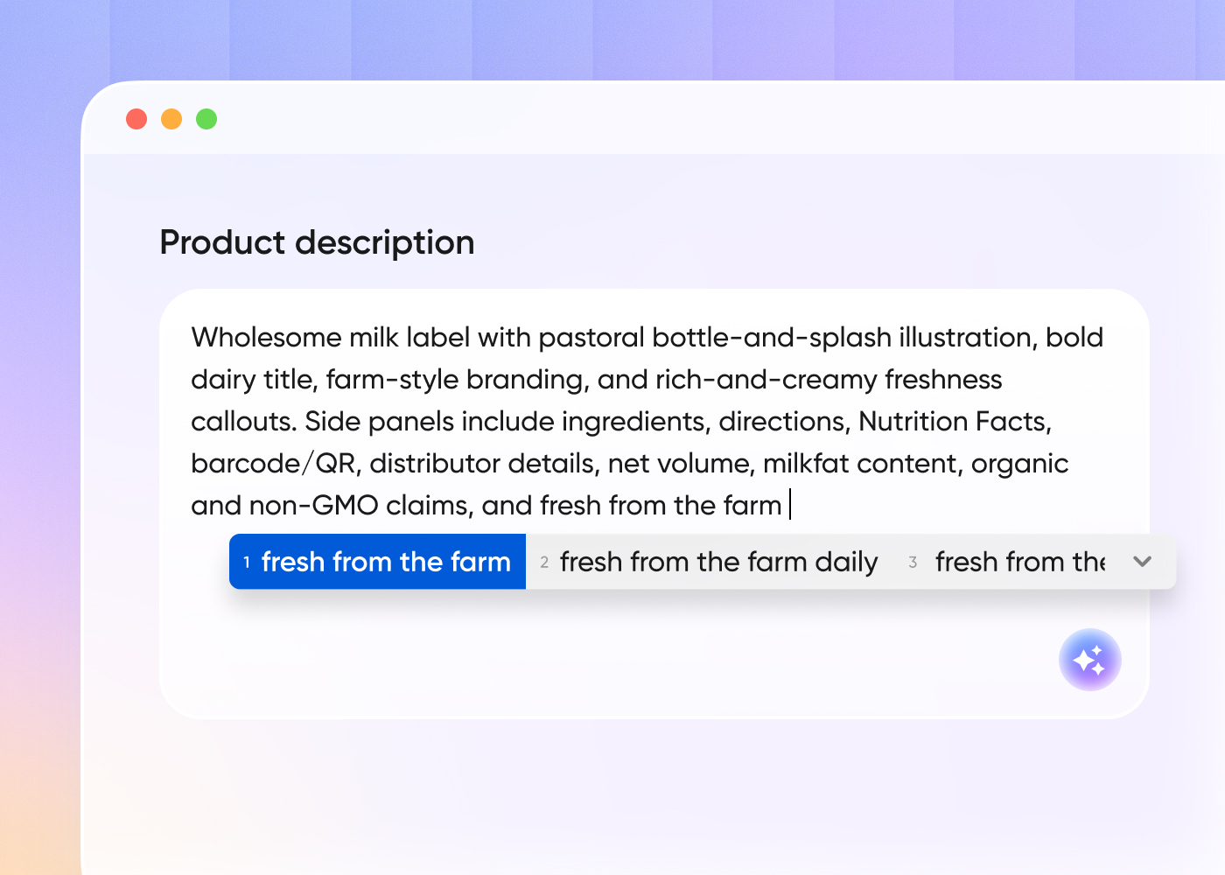
Task: Click the green window control dot
Action: tap(206, 118)
